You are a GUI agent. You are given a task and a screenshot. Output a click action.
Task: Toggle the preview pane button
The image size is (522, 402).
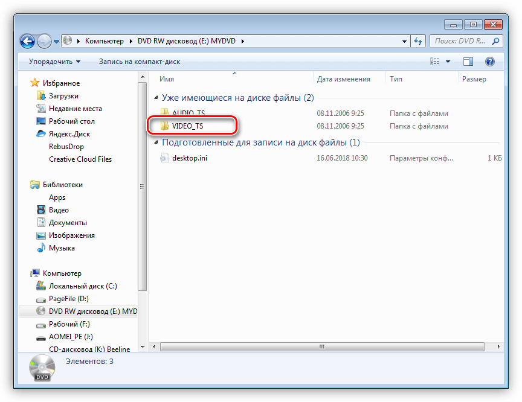tap(468, 62)
